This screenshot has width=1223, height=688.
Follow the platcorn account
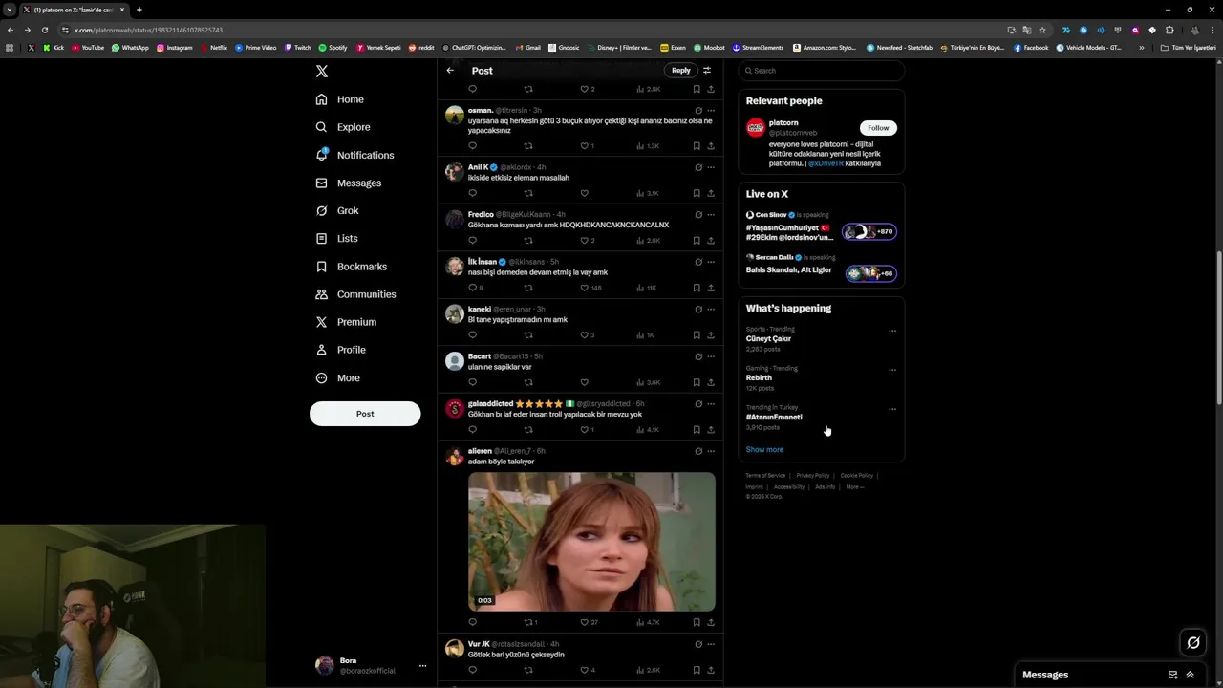[878, 128]
